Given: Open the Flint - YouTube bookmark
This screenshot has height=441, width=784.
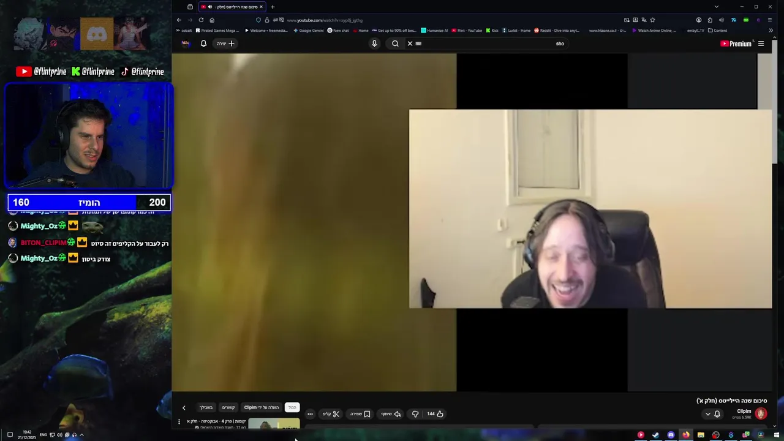Looking at the screenshot, I should (467, 30).
